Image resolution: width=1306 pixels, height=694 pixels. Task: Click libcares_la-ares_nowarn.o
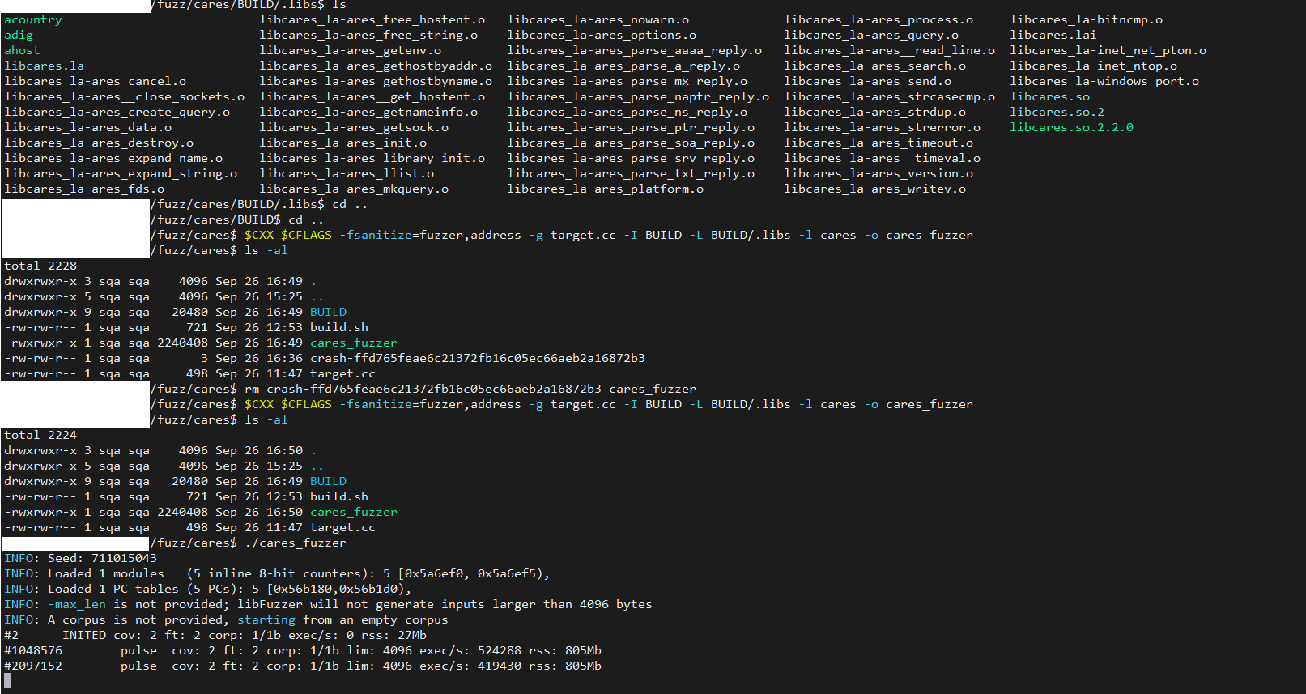point(598,19)
